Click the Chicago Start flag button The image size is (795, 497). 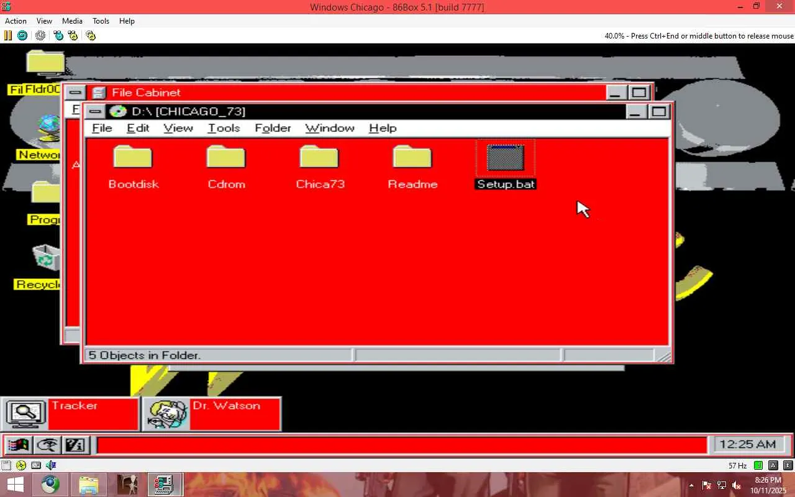click(17, 445)
